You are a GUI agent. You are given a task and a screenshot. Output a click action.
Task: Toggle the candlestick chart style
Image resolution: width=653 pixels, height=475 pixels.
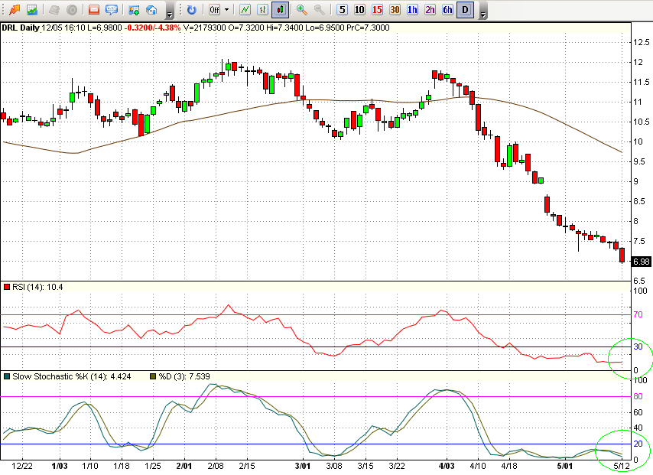click(281, 10)
